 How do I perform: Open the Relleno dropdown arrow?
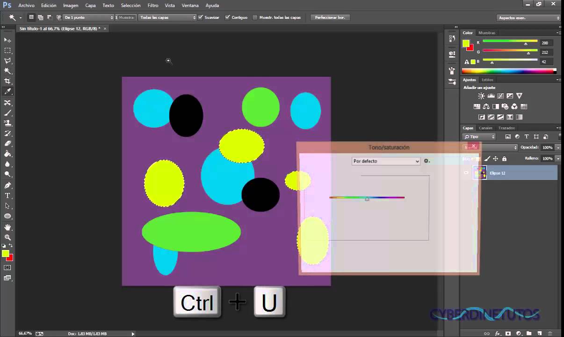coord(559,159)
